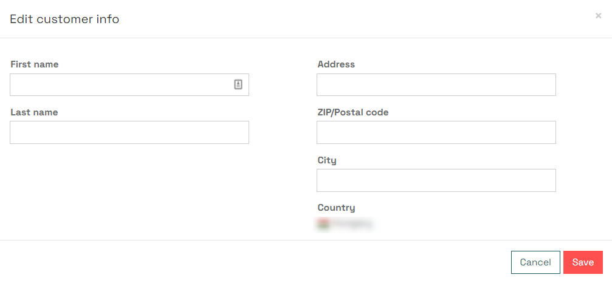Click the Address label text
612x283 pixels.
point(336,64)
